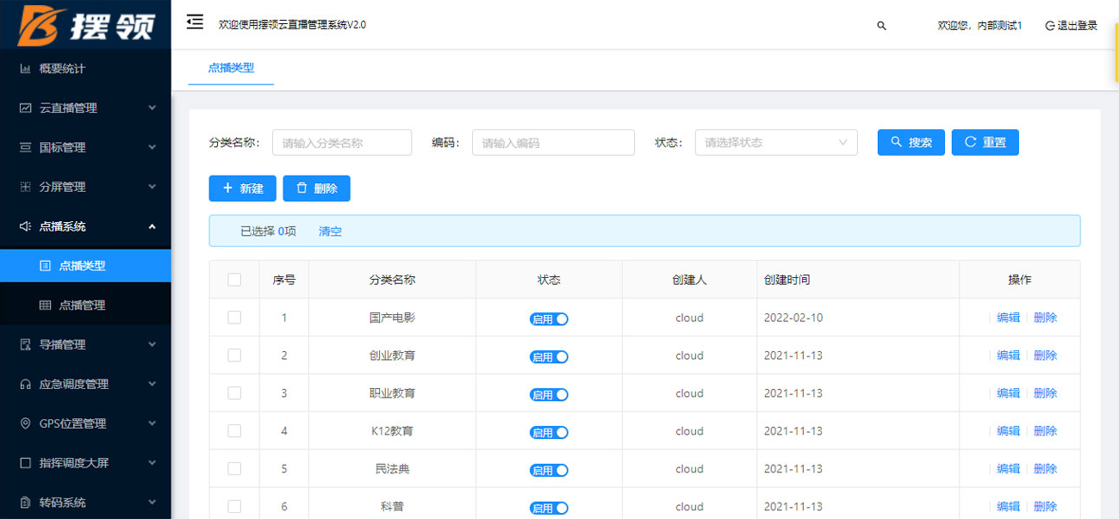Click the 应急调度管理 headphone icon
The height and width of the screenshot is (519, 1119).
25,384
